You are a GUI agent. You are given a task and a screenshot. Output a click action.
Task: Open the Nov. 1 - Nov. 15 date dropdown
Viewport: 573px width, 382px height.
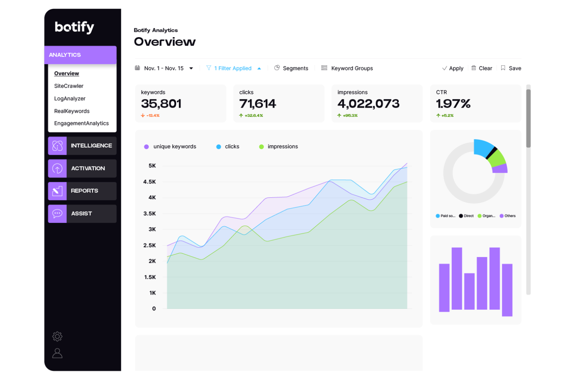[x=169, y=69]
